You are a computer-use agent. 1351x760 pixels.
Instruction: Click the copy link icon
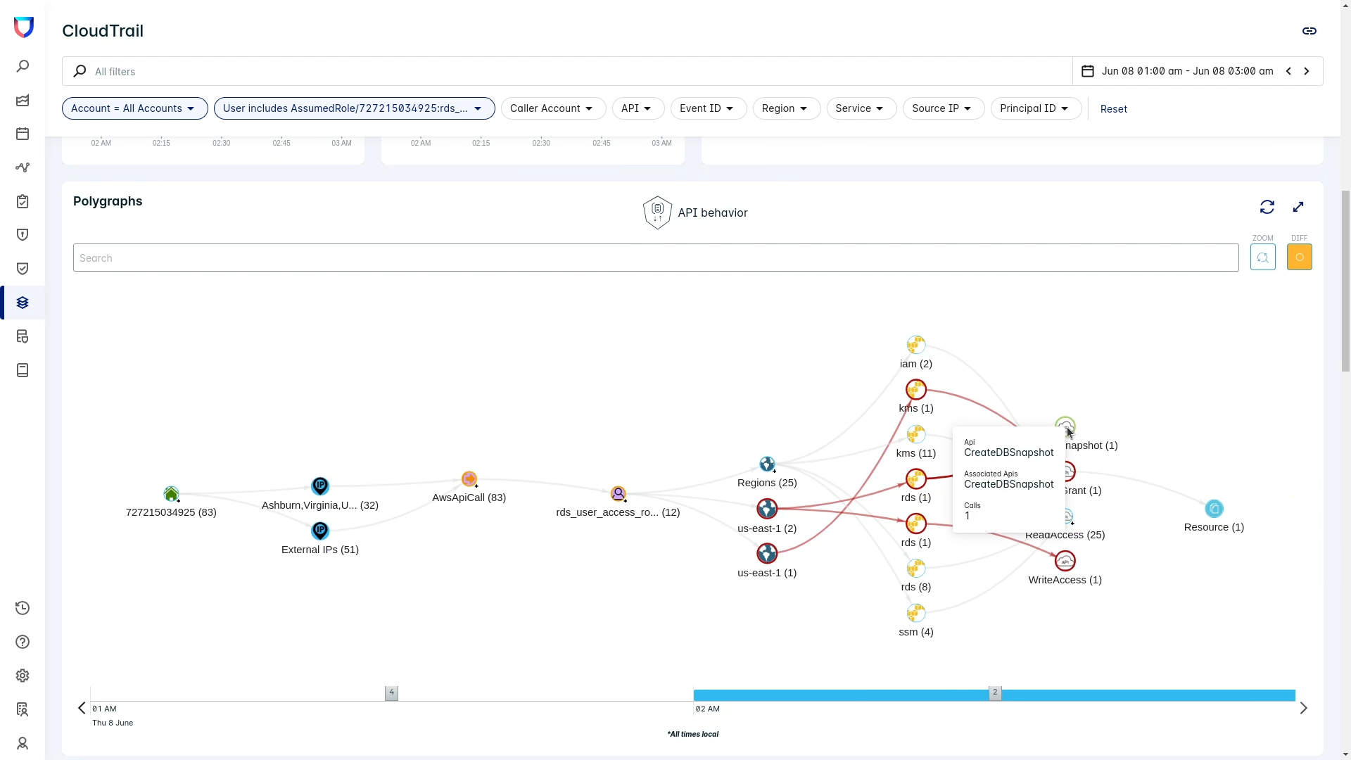point(1309,31)
